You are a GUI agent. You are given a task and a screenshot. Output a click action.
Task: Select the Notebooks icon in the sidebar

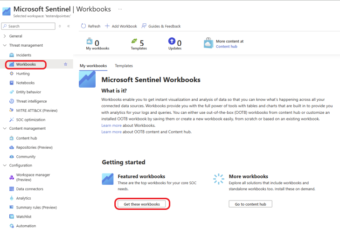tap(12, 83)
